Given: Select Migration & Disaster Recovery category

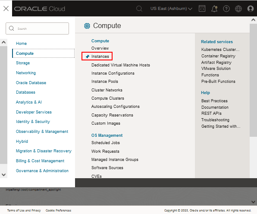Looking at the screenshot, I should (44, 151).
